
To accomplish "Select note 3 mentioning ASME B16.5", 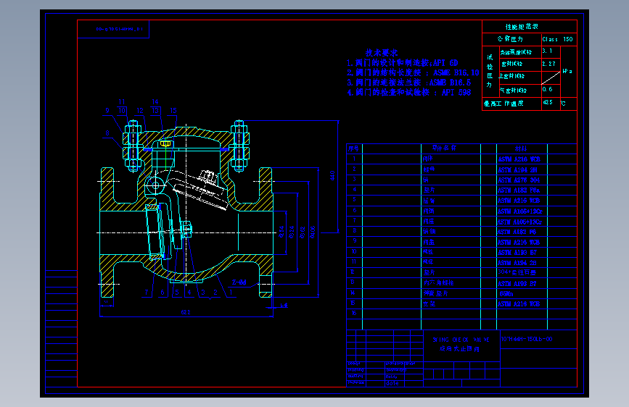I will click(408, 83).
